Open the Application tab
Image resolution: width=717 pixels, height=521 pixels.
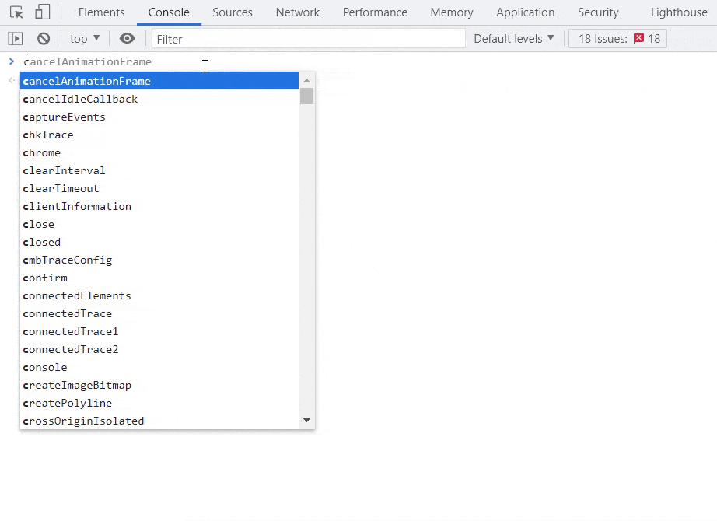[x=526, y=12]
